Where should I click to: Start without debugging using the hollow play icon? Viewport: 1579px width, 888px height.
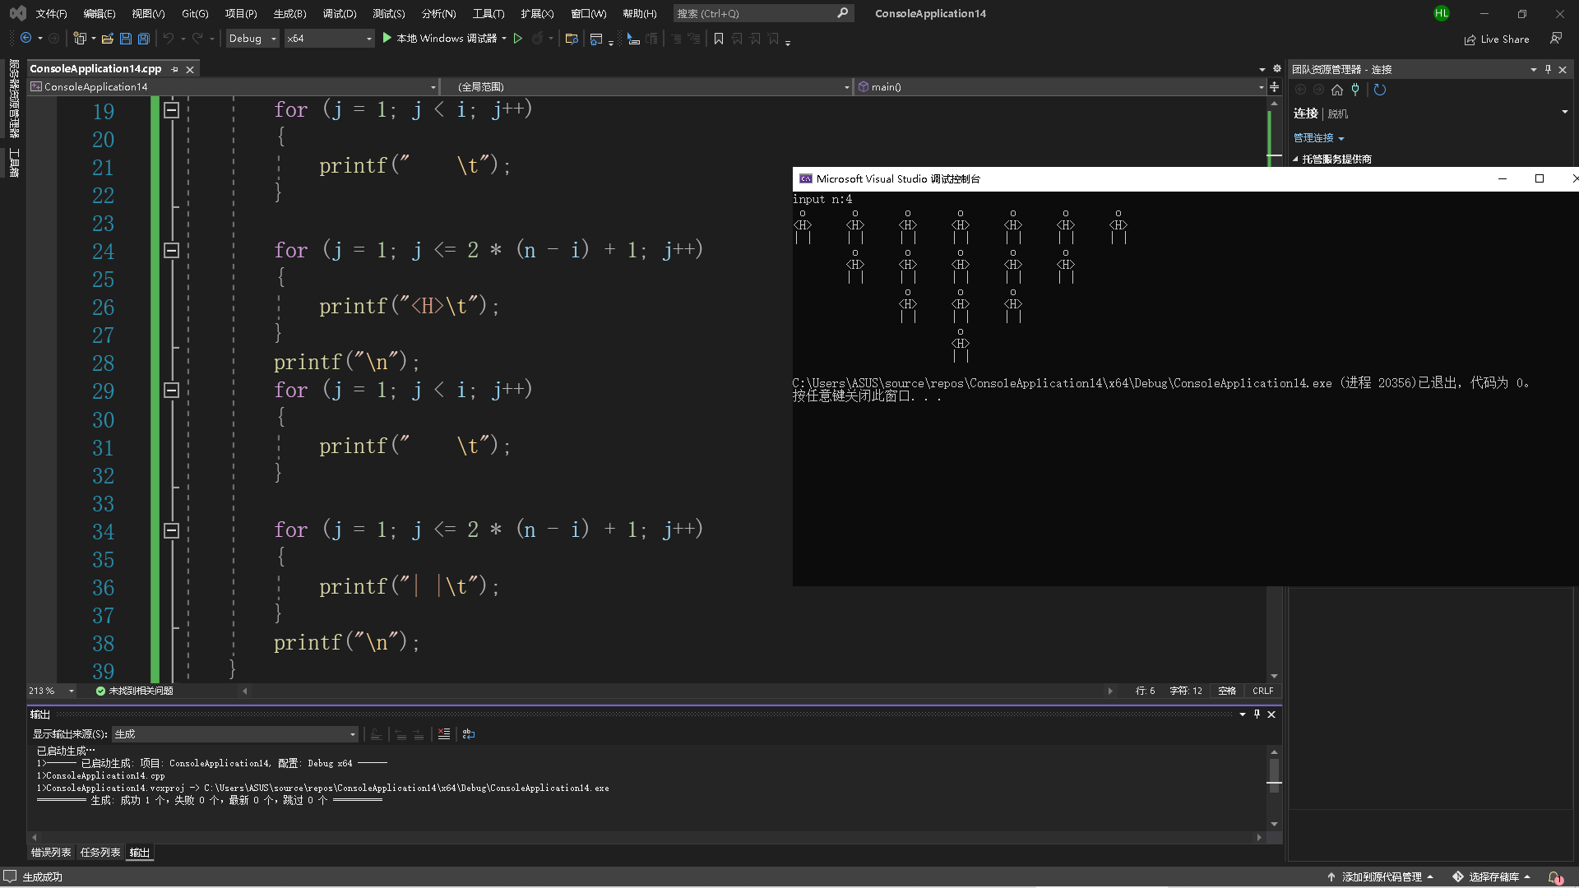click(x=518, y=39)
